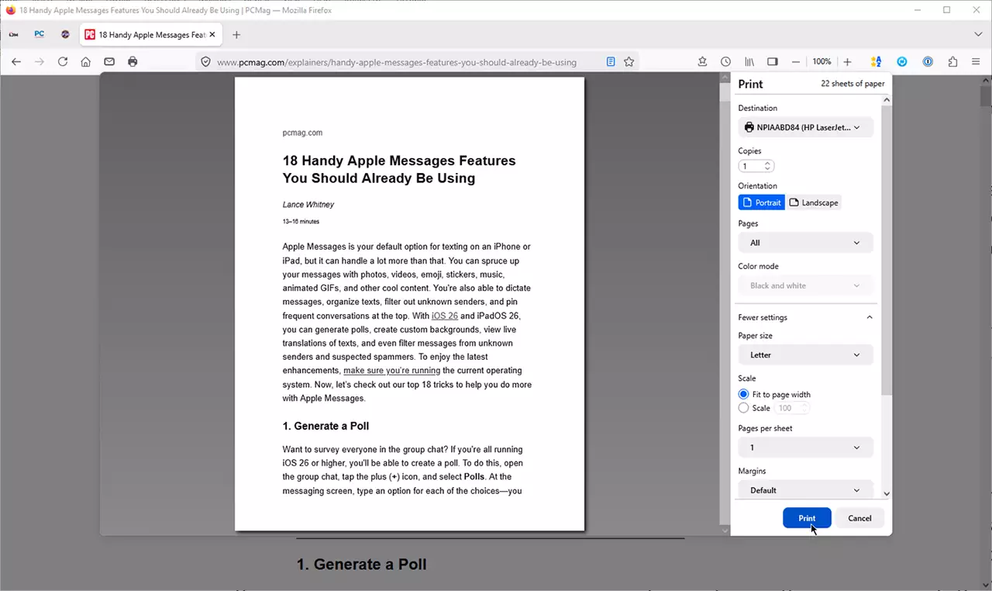Open the Destination printer dropdown
992x591 pixels.
point(806,127)
